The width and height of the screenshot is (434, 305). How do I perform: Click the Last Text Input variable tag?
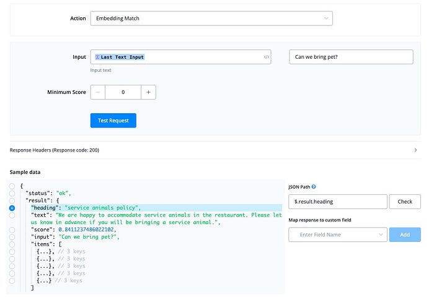[x=120, y=57]
